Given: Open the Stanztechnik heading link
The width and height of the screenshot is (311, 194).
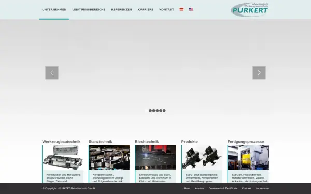Looking at the screenshot, I should 101,142.
